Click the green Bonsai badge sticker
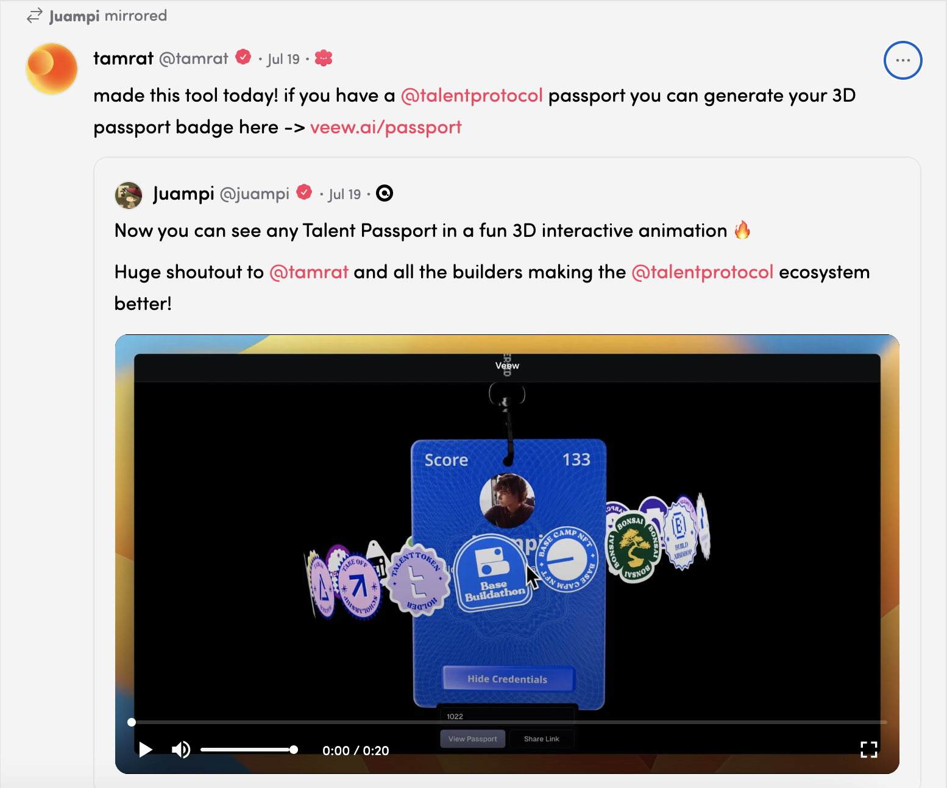 coord(634,547)
